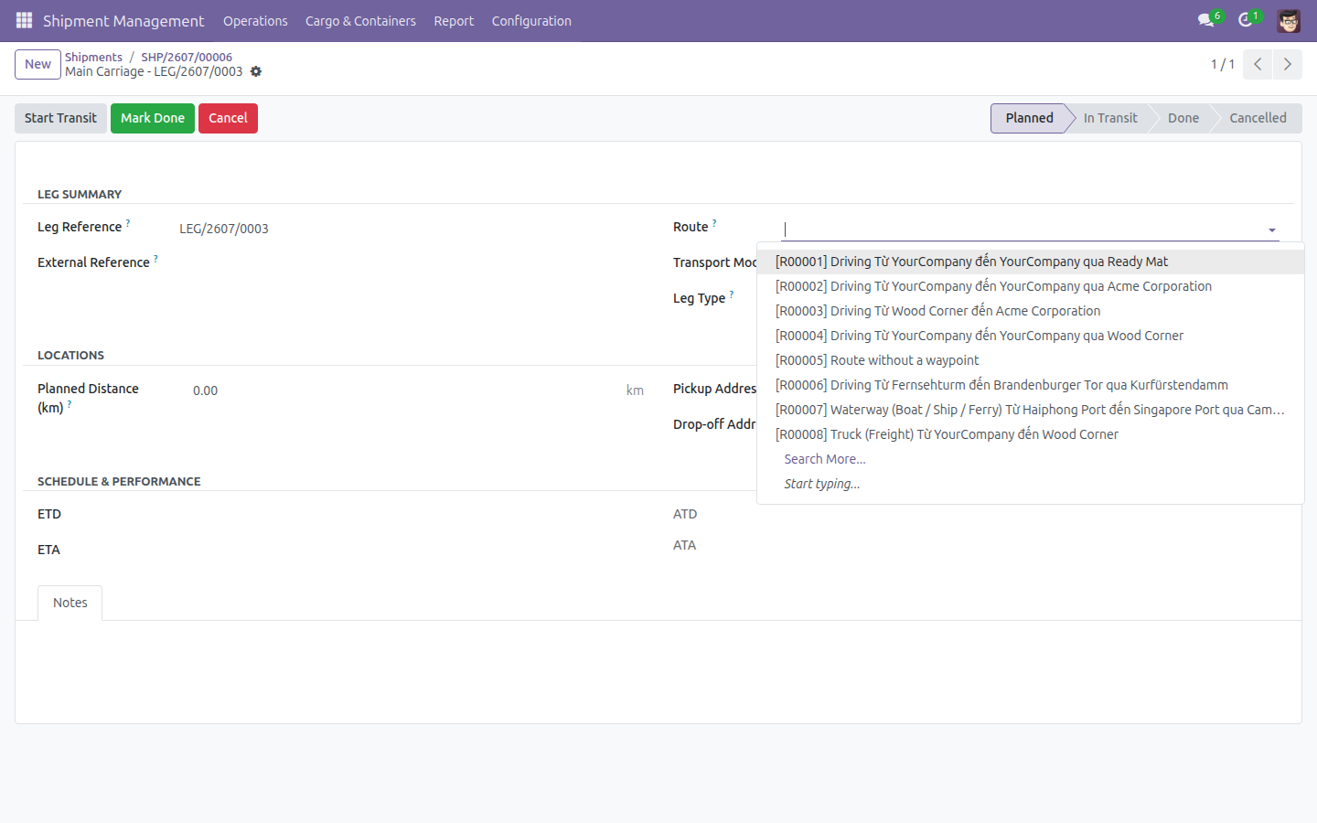Open Cargo & Containers menu

(x=360, y=20)
